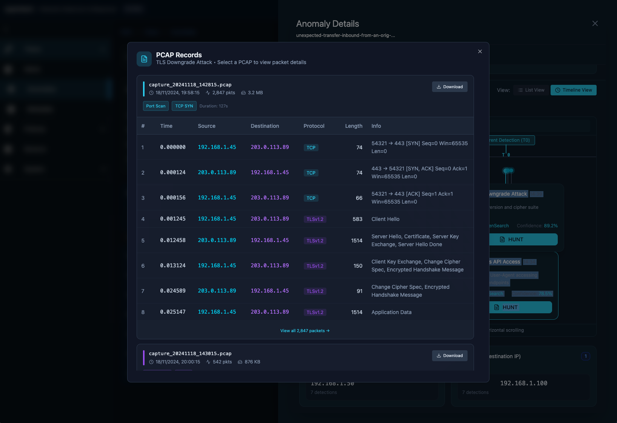The height and width of the screenshot is (423, 617).
Task: Click the clock icon inside Timeline View button
Action: point(558,90)
